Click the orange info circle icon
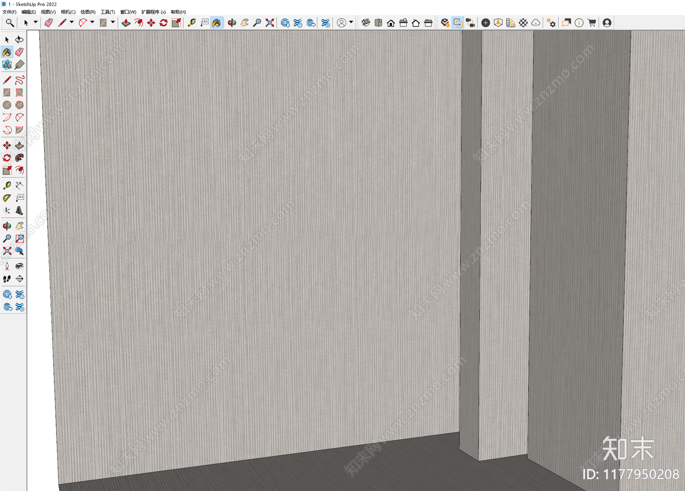 (x=579, y=23)
